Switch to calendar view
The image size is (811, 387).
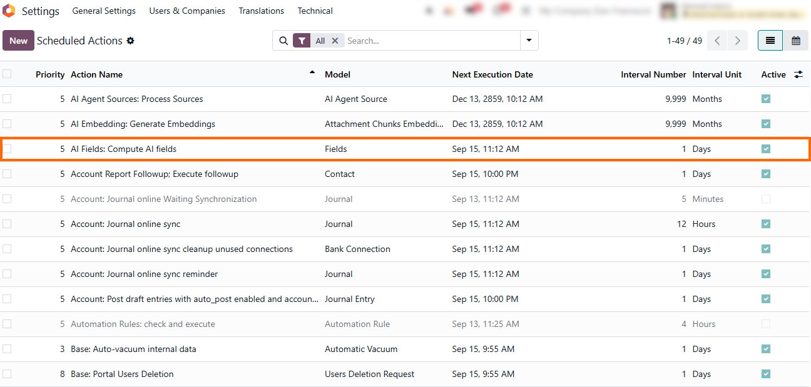click(x=796, y=41)
